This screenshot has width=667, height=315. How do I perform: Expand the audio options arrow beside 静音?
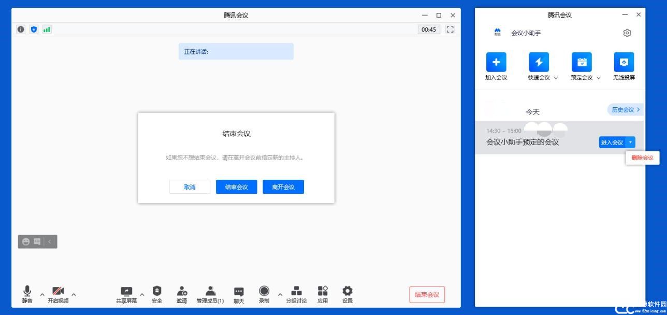[x=42, y=294]
